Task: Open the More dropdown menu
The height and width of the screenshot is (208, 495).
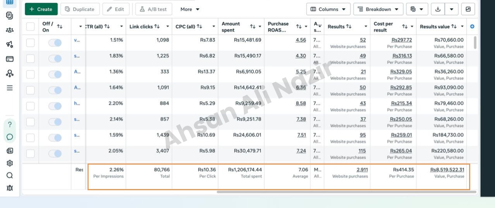Action: (190, 9)
